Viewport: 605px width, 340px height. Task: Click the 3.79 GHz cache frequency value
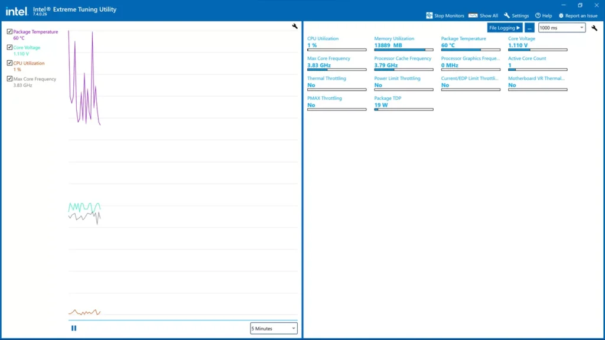click(386, 65)
